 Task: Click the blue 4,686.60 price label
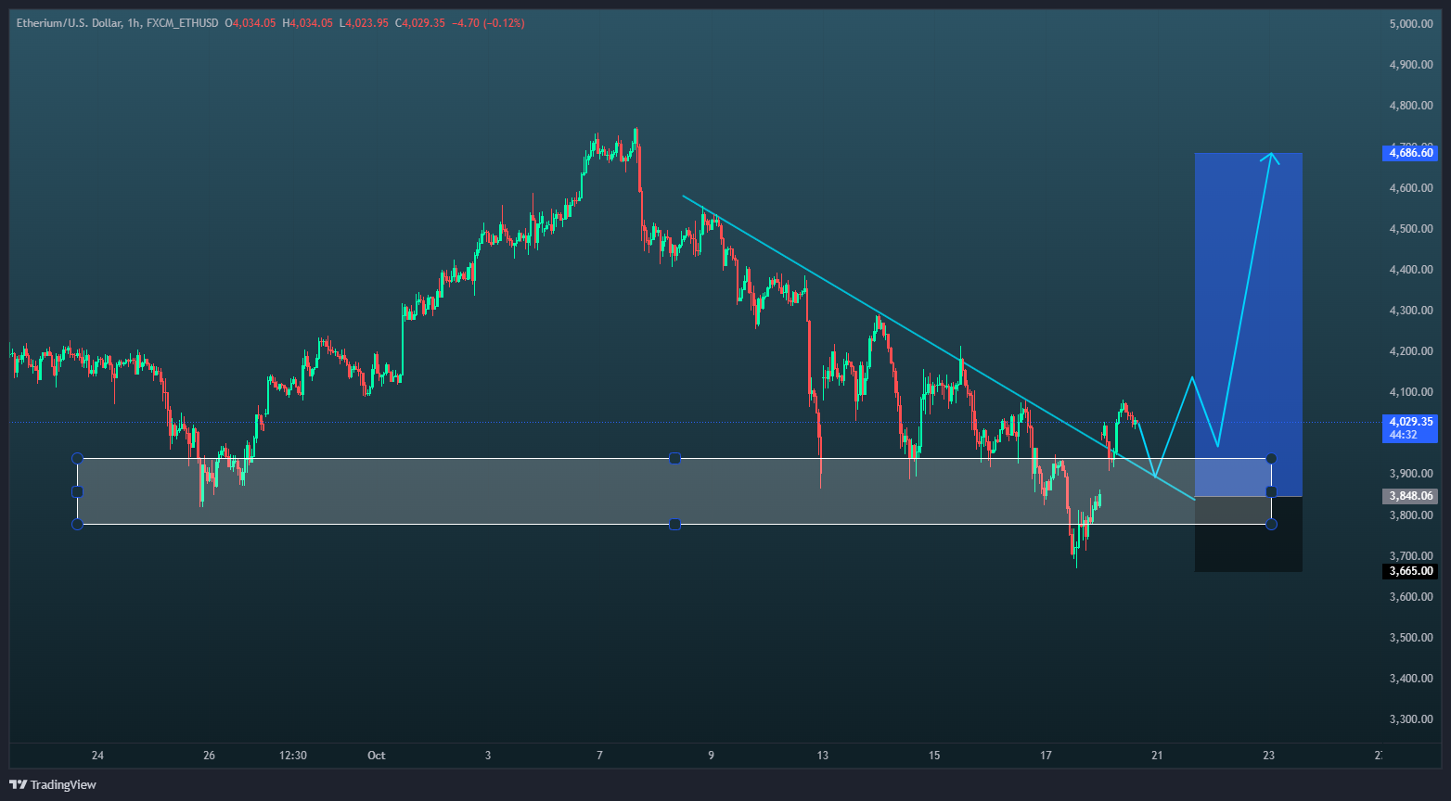(x=1409, y=152)
